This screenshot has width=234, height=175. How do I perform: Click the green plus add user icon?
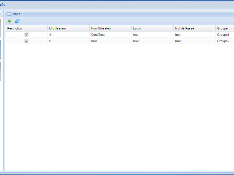point(9,21)
